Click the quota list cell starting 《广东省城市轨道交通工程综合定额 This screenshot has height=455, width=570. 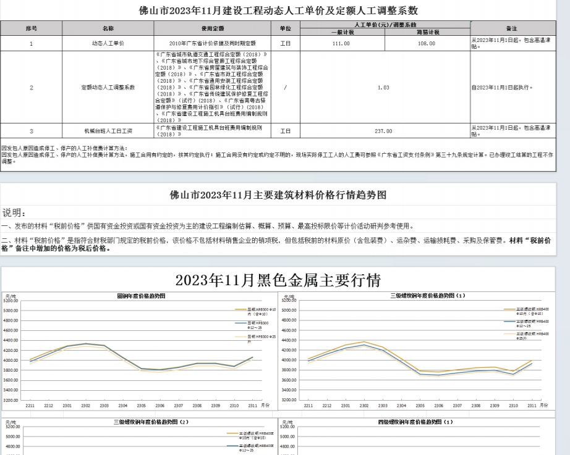[213, 87]
